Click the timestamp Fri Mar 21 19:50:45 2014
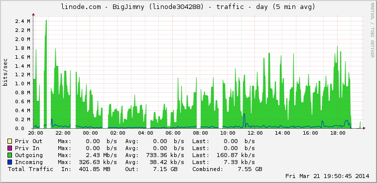377x183 pixels. tap(327, 176)
